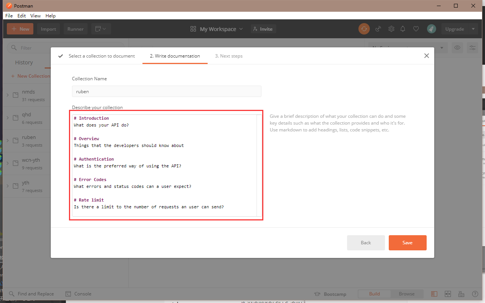This screenshot has height=303, width=485.
Task: Click the orange sync status icon
Action: click(x=364, y=29)
